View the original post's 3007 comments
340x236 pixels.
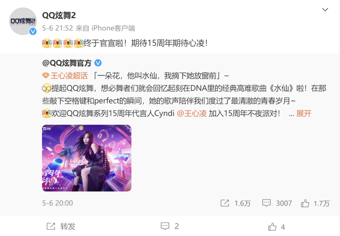pos(277,203)
